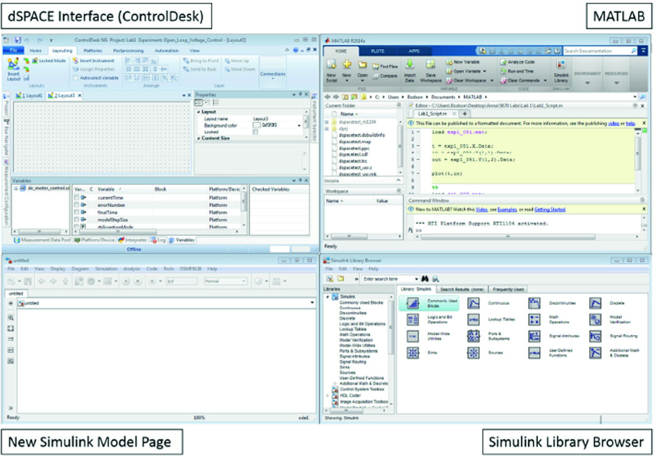Open the Math Operations library icon

tap(534, 319)
